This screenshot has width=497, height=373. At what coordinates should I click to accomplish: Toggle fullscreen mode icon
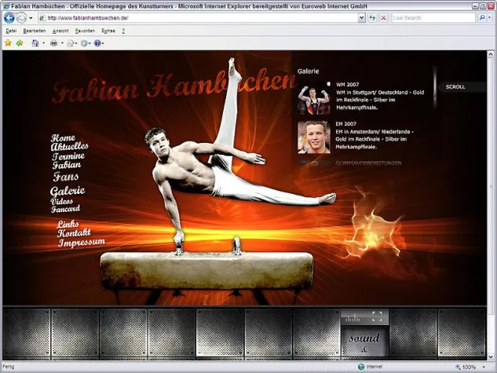coord(377,317)
